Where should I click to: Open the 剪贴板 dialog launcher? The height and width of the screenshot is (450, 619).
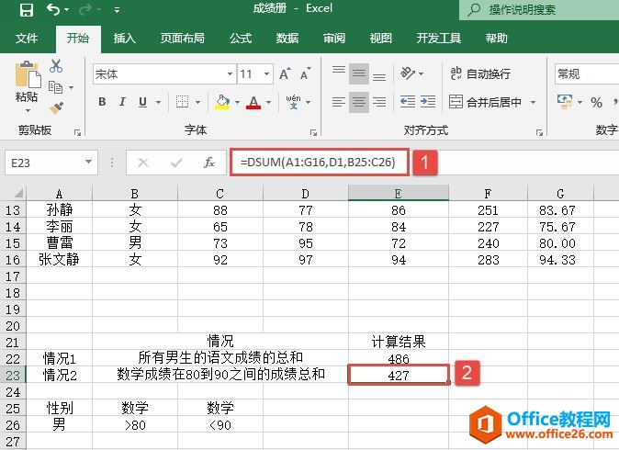tap(77, 132)
